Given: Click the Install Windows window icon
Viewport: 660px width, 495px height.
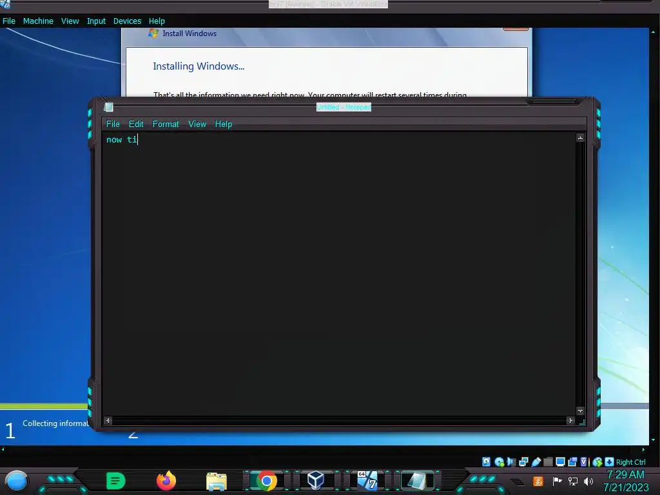Looking at the screenshot, I should pos(153,34).
